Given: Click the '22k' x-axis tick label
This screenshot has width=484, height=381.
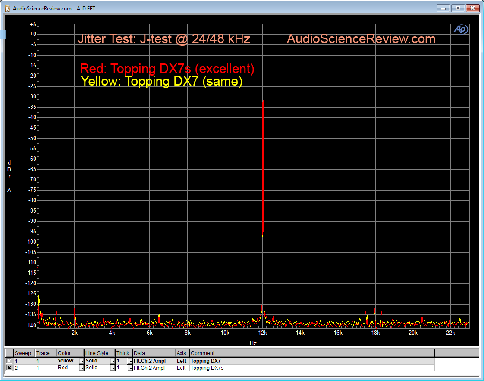Looking at the screenshot, I should (451, 333).
